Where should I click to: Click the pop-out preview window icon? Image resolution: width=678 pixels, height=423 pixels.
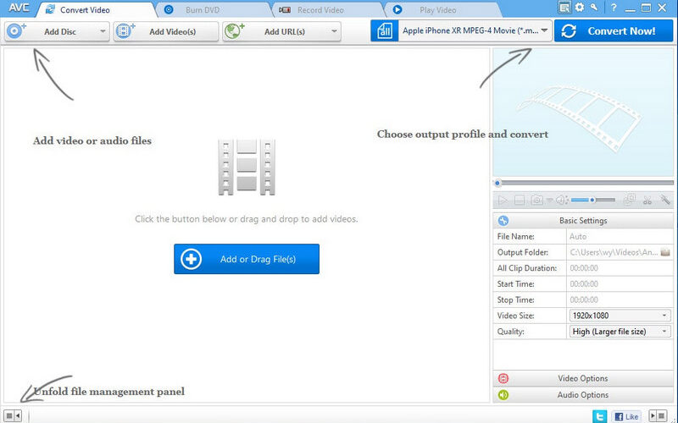[x=630, y=200]
